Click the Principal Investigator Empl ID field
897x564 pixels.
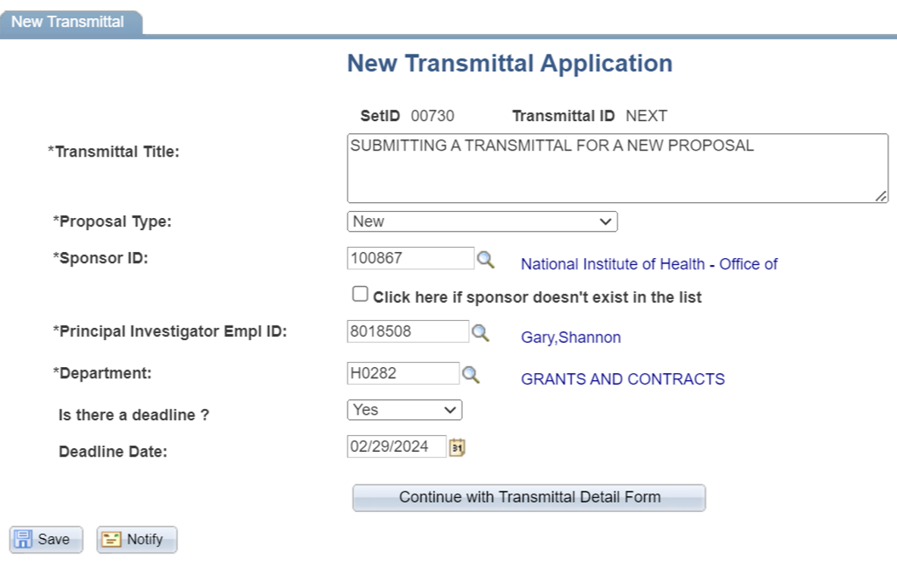[x=408, y=332]
